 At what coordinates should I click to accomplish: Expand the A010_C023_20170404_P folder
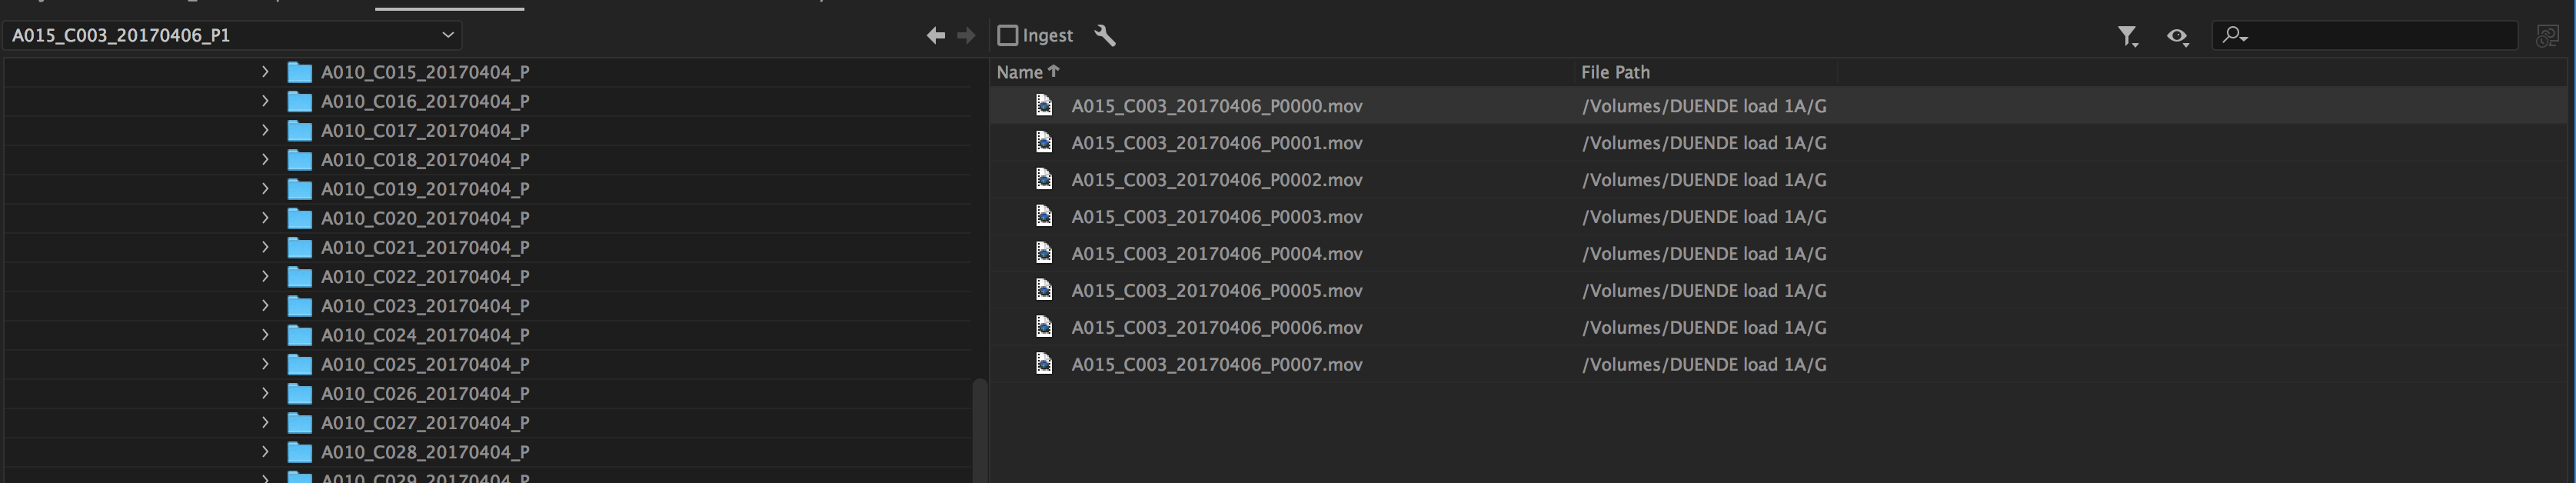pos(265,305)
